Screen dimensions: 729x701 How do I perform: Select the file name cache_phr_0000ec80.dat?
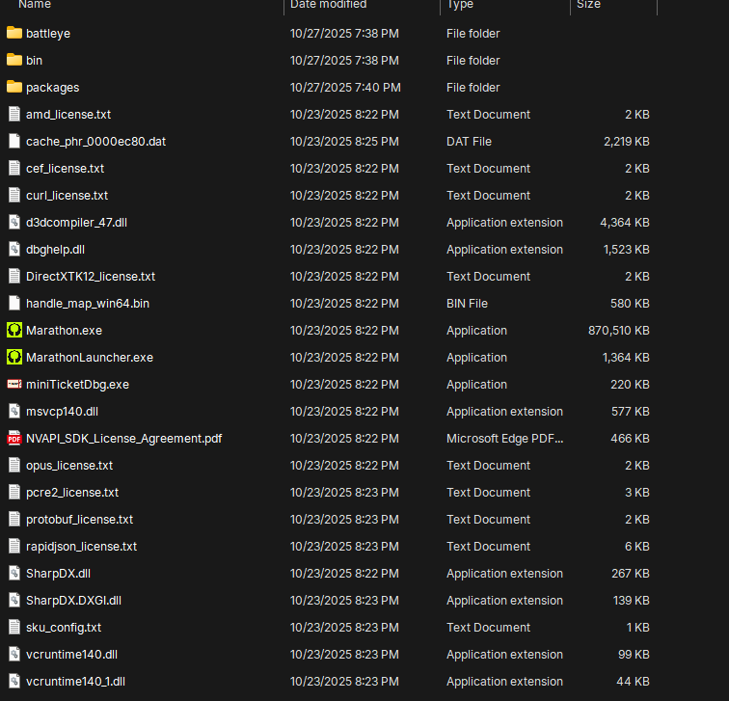(x=95, y=142)
